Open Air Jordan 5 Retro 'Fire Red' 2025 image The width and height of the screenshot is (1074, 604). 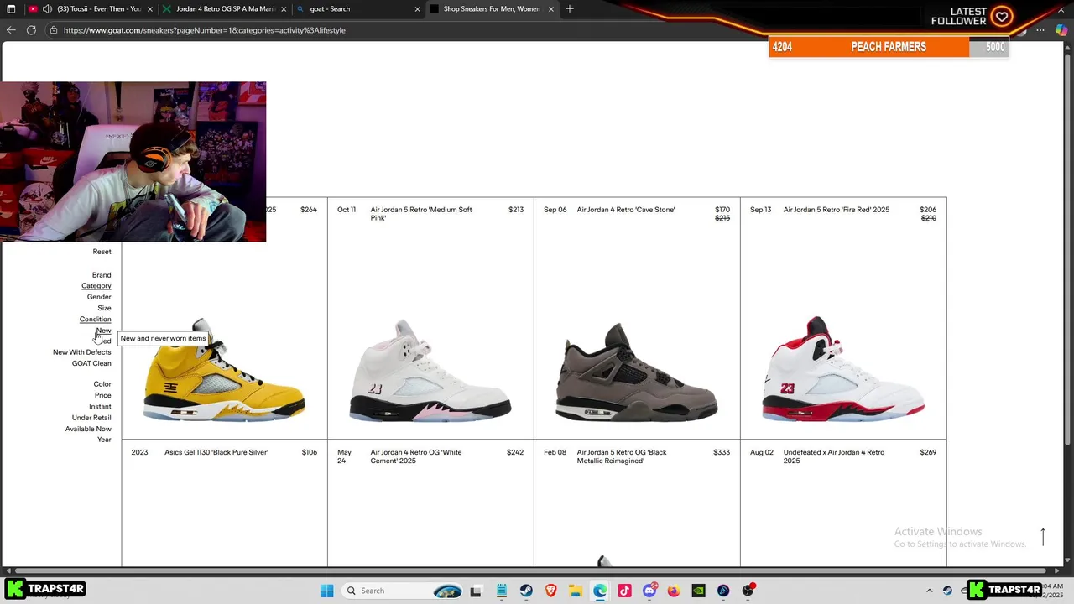click(843, 369)
